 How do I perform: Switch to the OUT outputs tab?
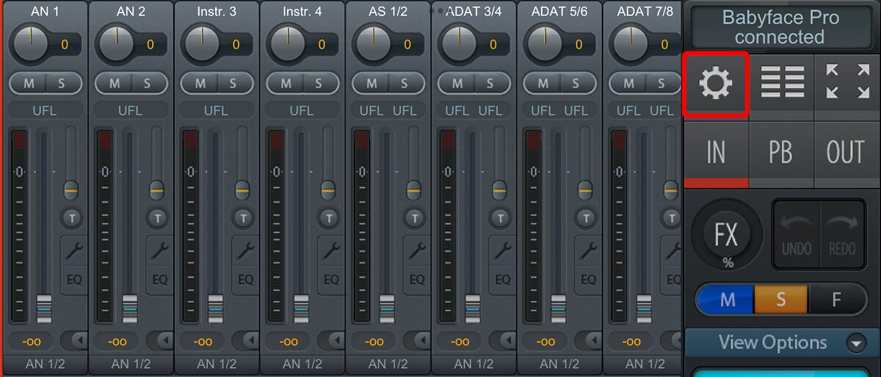pos(846,153)
